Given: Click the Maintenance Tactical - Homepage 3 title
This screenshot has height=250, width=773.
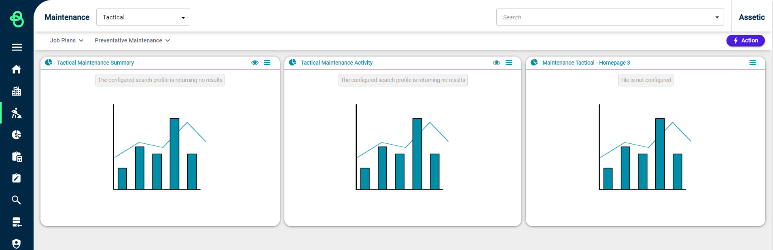Looking at the screenshot, I should click(586, 63).
